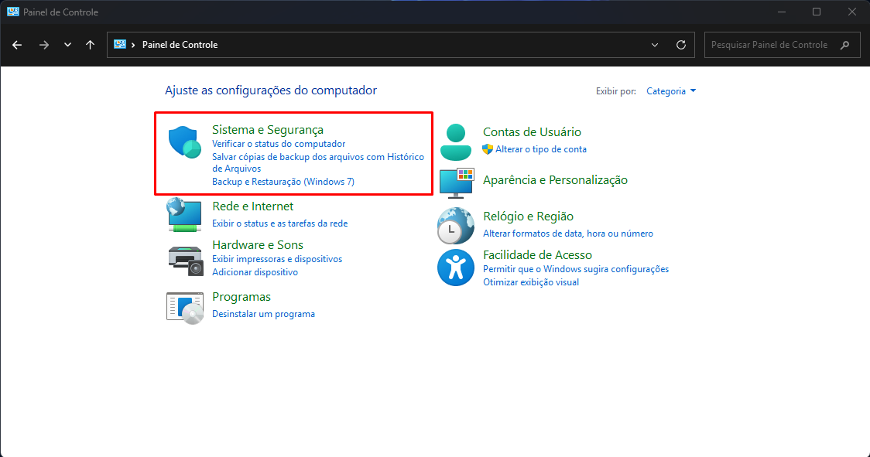Image resolution: width=870 pixels, height=457 pixels.
Task: Click the Facilidade de Acesso icon
Action: coord(456,268)
